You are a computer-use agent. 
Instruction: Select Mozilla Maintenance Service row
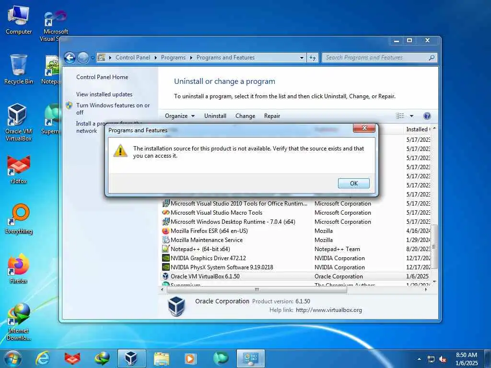pos(296,240)
